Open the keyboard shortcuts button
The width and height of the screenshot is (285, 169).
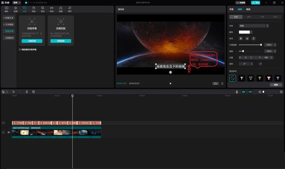point(240,3)
